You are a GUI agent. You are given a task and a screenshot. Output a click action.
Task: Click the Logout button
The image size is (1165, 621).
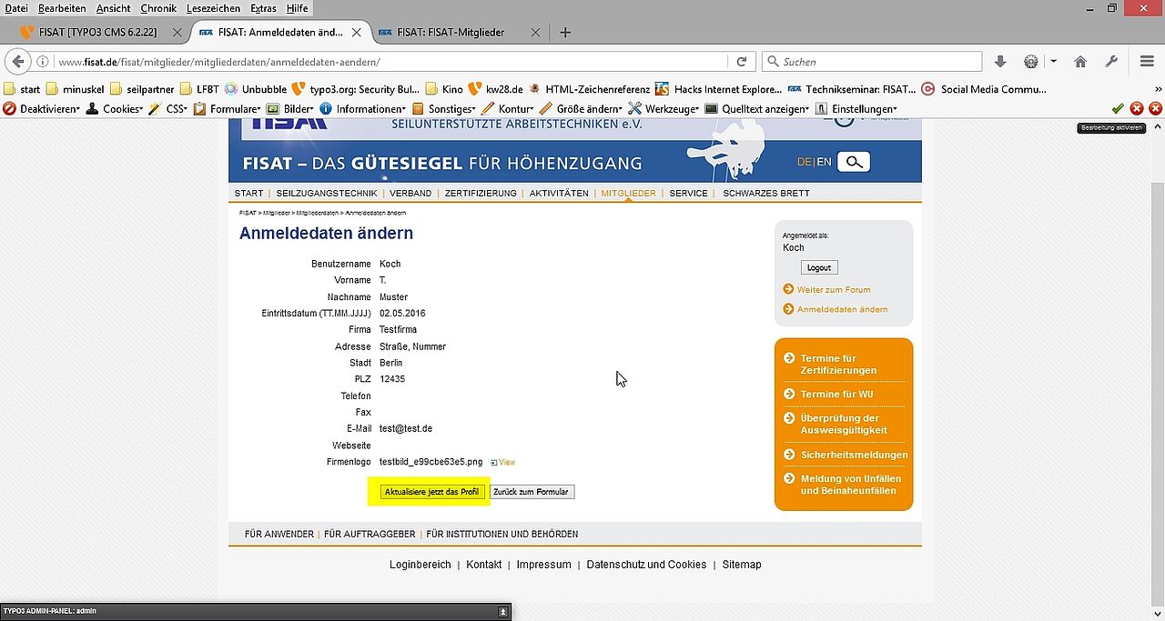point(819,267)
